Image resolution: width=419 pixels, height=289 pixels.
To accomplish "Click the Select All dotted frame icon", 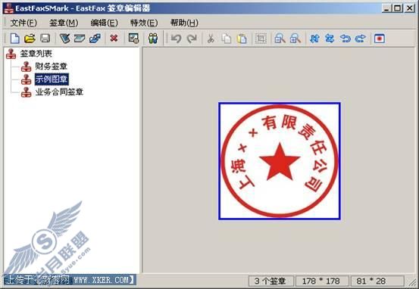I will click(x=261, y=39).
